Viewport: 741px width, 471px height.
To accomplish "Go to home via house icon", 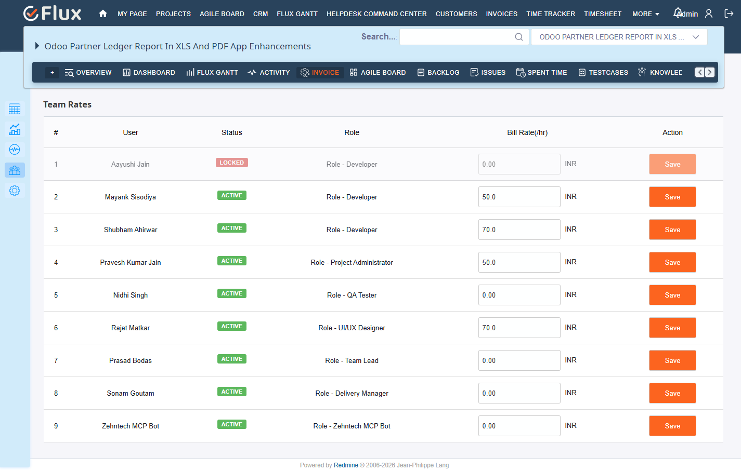I will tap(103, 14).
